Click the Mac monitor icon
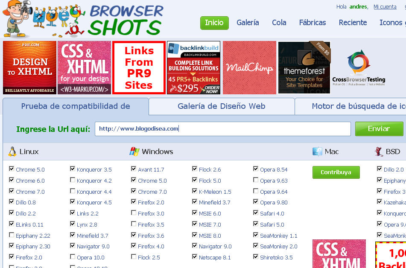This screenshot has width=406, height=268. point(317,151)
